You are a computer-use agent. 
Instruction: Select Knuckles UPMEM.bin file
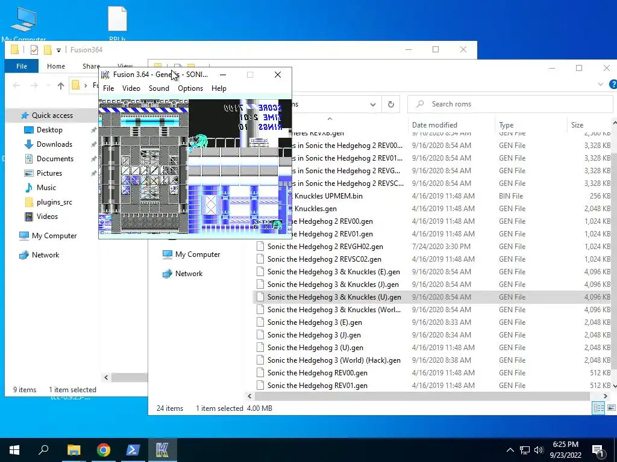pyautogui.click(x=328, y=196)
